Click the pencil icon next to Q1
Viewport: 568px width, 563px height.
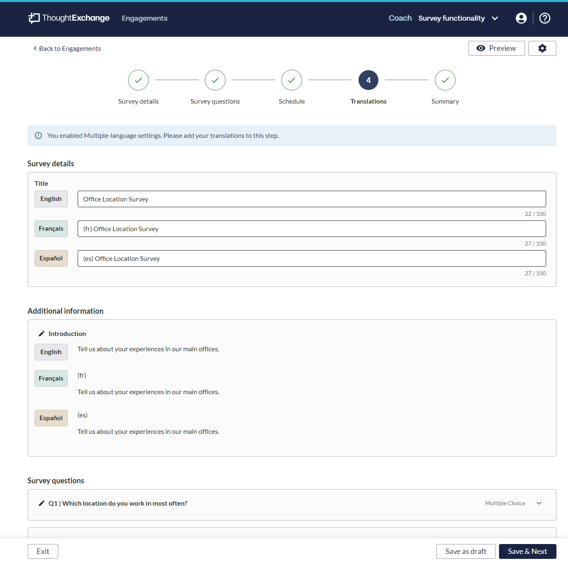pyautogui.click(x=42, y=503)
